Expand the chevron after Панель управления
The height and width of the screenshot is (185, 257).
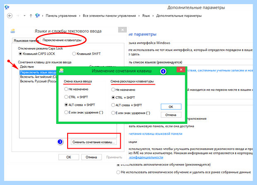click(80, 16)
